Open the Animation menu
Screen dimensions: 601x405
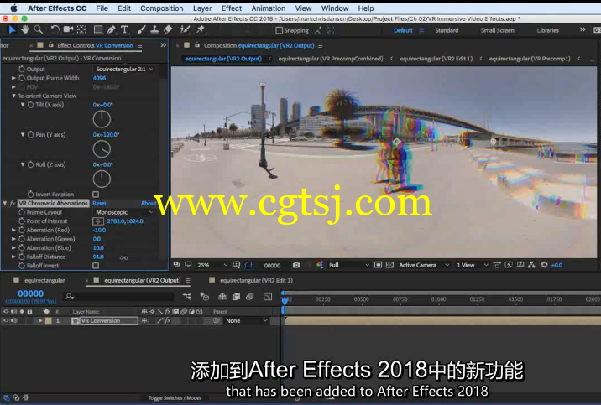pyautogui.click(x=269, y=8)
